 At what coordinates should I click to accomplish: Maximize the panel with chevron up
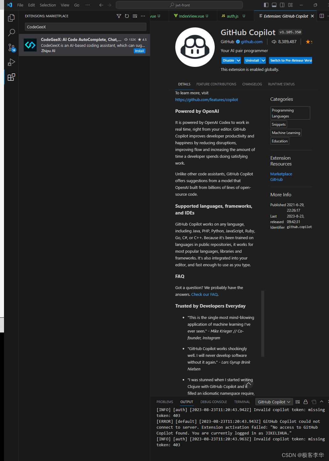pyautogui.click(x=322, y=402)
